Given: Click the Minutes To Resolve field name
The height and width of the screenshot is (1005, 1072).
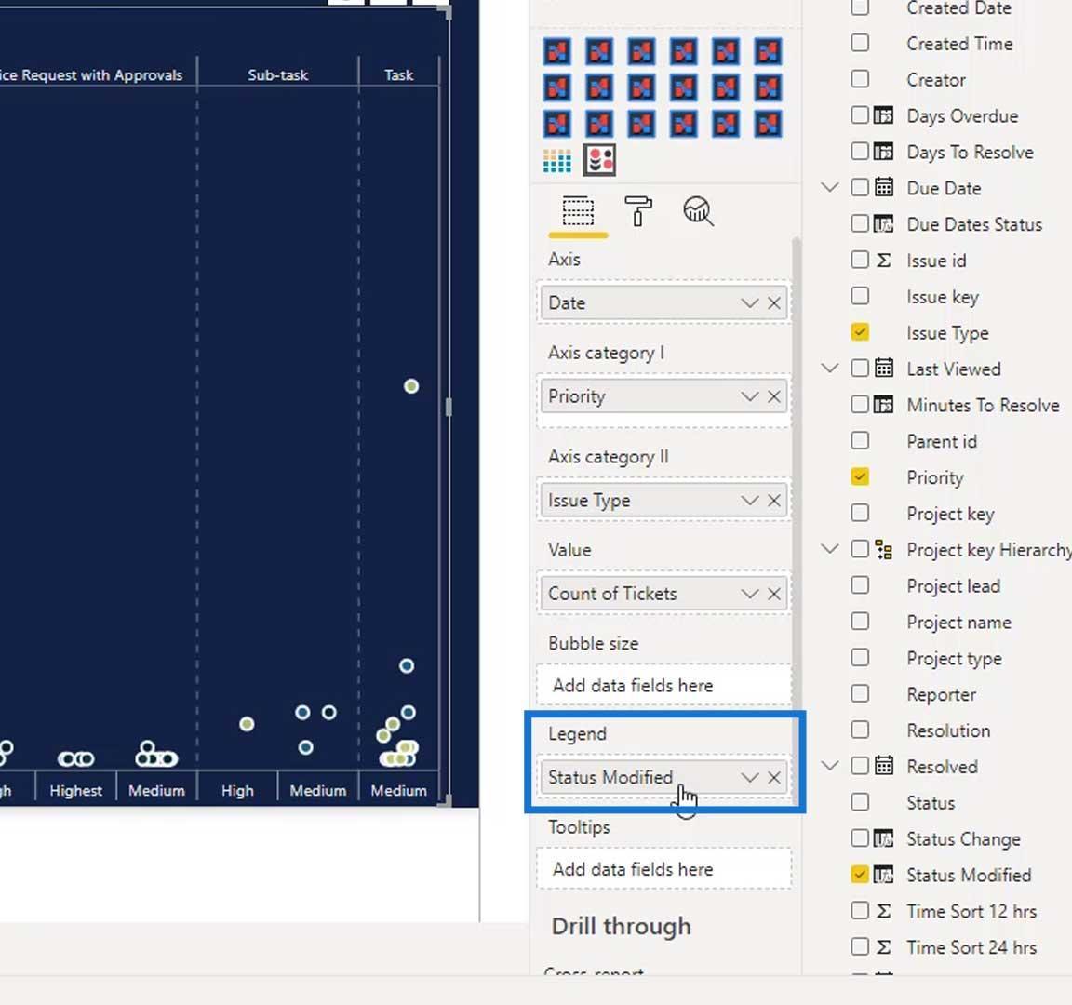Looking at the screenshot, I should [x=983, y=405].
